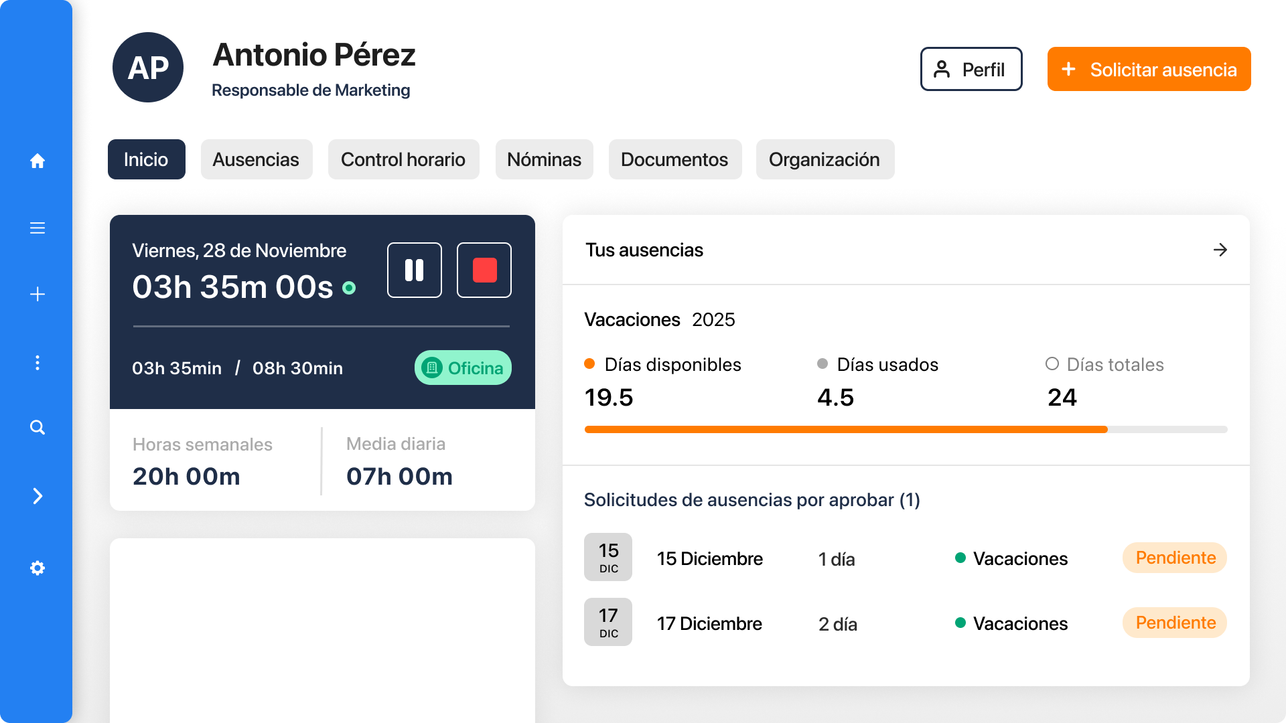Click the Home icon in the sidebar
The width and height of the screenshot is (1286, 723).
click(38, 161)
